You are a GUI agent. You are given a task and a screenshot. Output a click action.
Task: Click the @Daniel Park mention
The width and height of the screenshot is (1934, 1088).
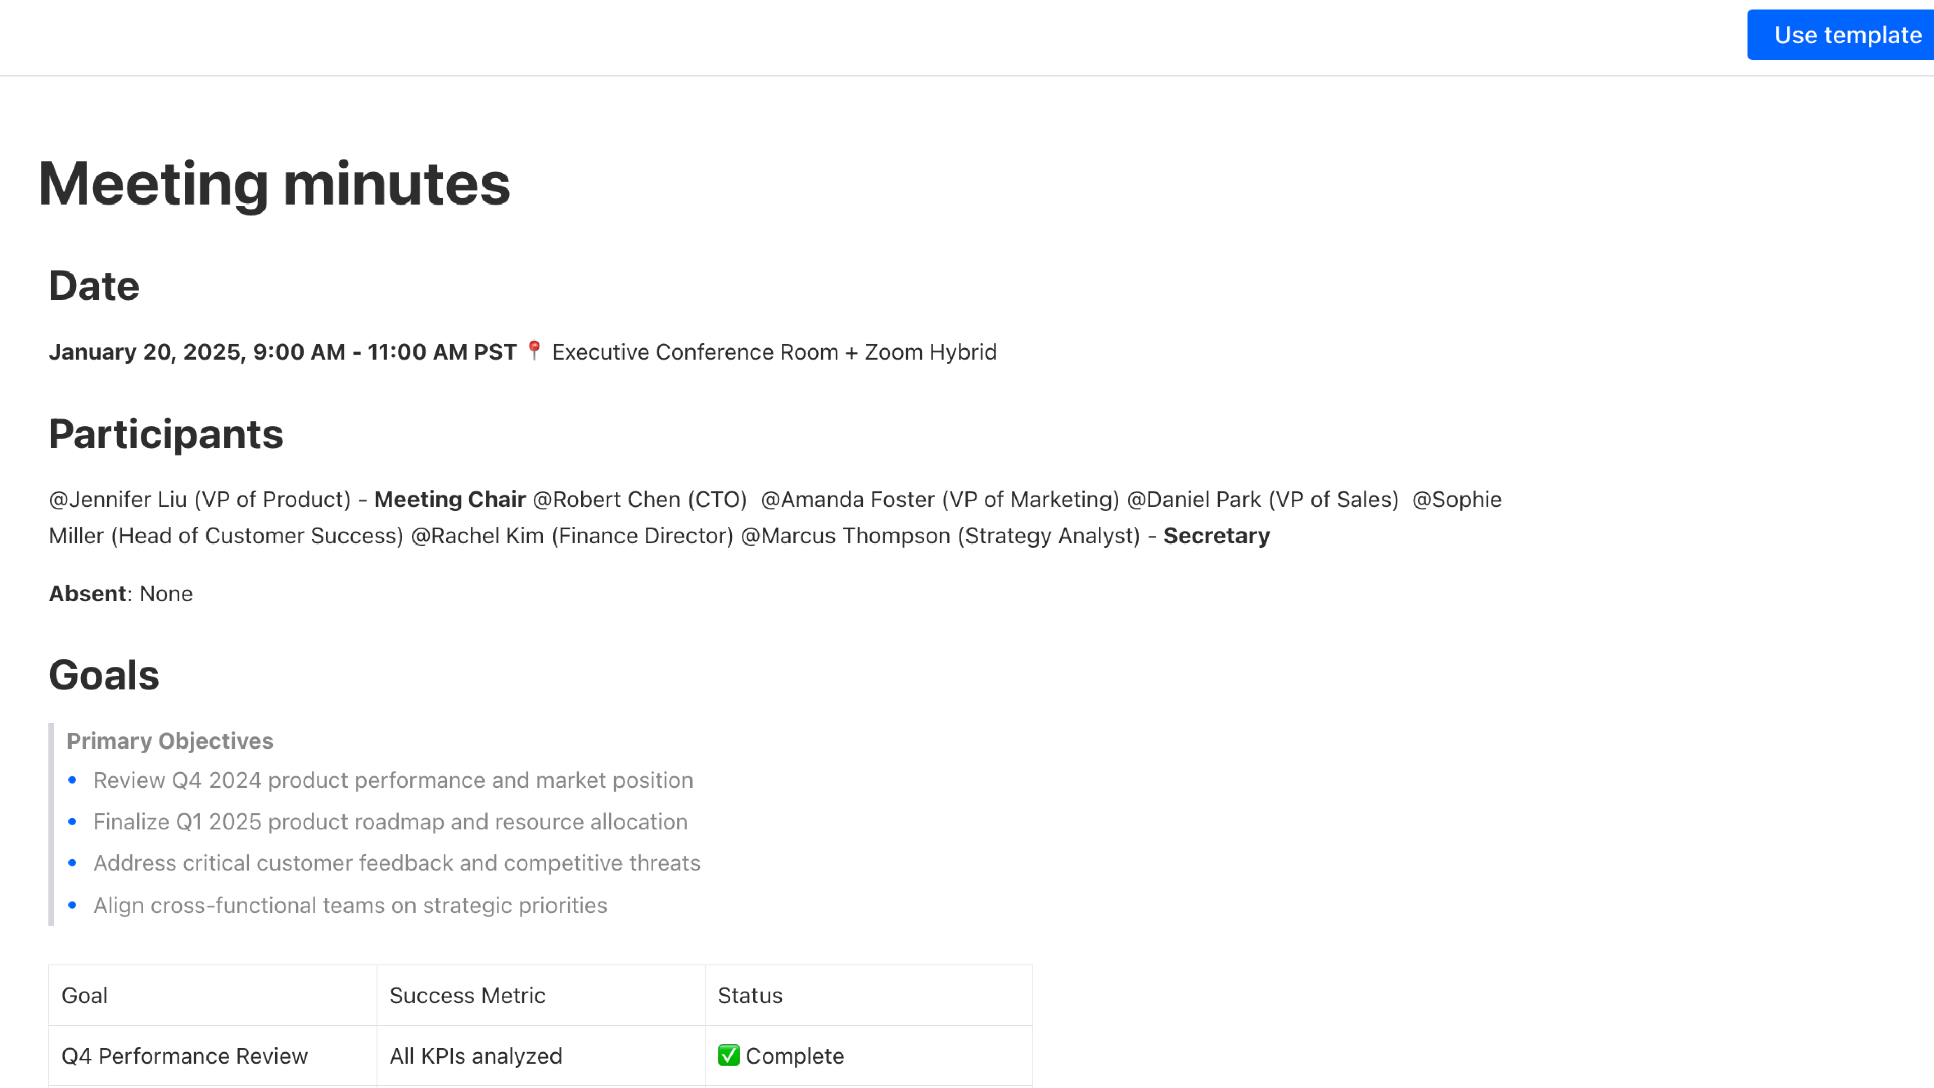[1194, 499]
